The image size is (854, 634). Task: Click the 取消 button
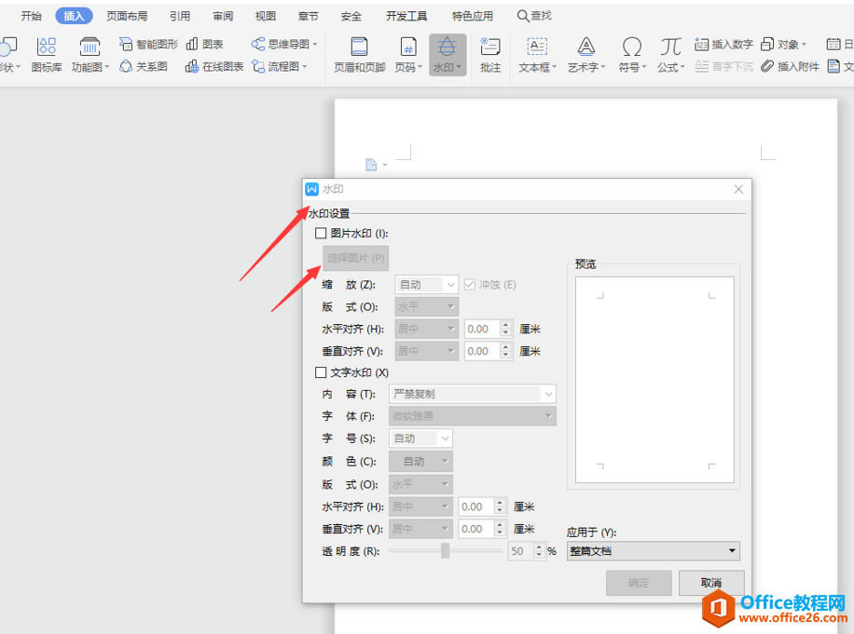pyautogui.click(x=711, y=583)
